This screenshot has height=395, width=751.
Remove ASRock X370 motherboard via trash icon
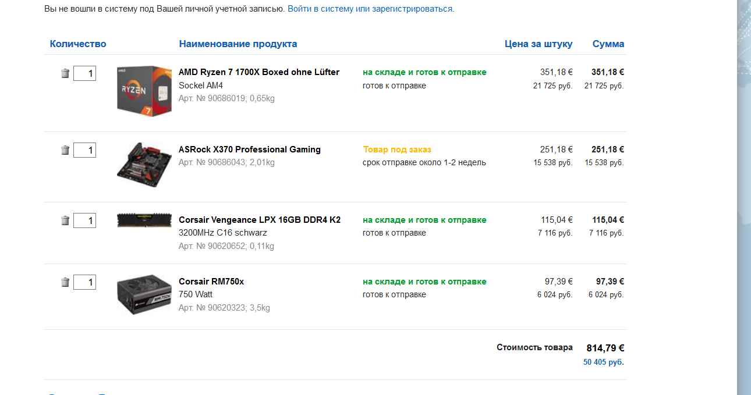click(x=65, y=150)
